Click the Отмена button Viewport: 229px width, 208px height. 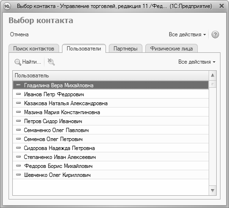tap(19, 34)
